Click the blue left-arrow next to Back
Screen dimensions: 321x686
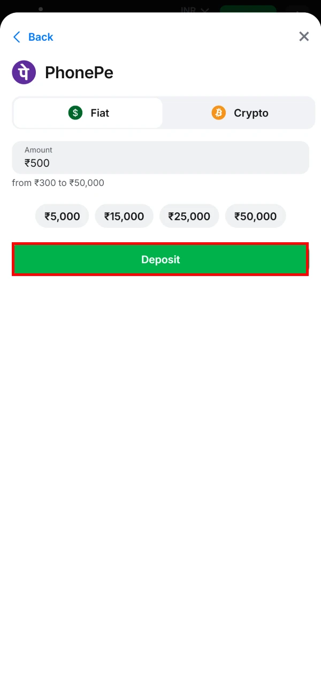(x=17, y=36)
